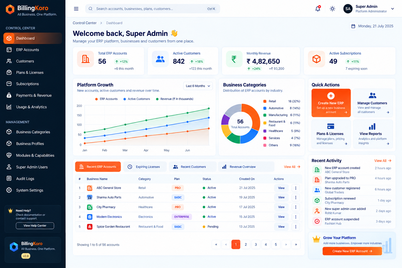
Task: Toggle the light/dark theme sun icon
Action: tap(332, 9)
